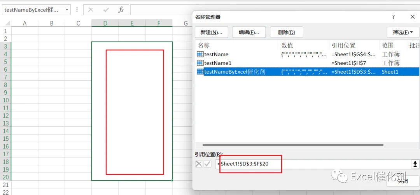Click the =Sheet1!$G$4:$... reference cell
The image size is (420, 195).
tap(353, 55)
